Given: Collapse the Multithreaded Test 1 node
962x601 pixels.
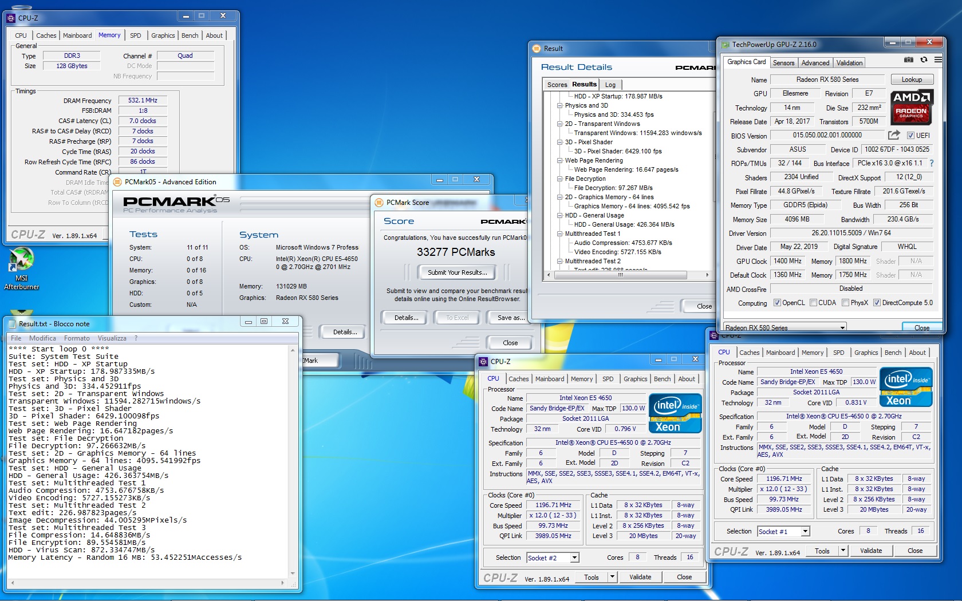Looking at the screenshot, I should (560, 234).
